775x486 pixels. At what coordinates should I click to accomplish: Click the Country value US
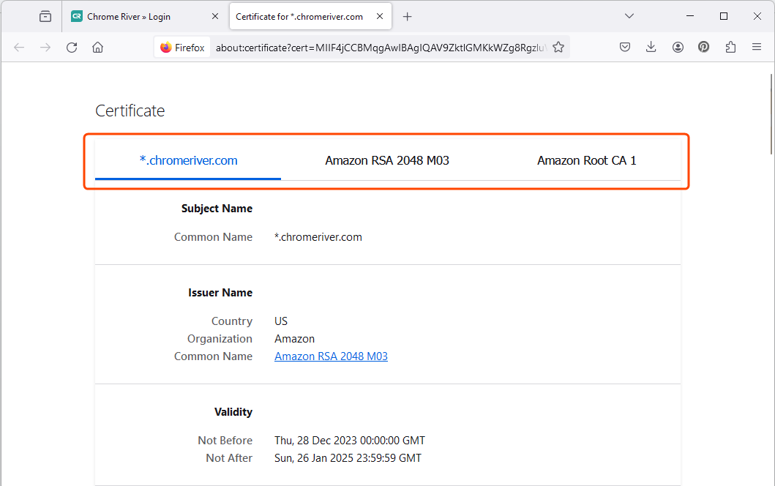(281, 321)
